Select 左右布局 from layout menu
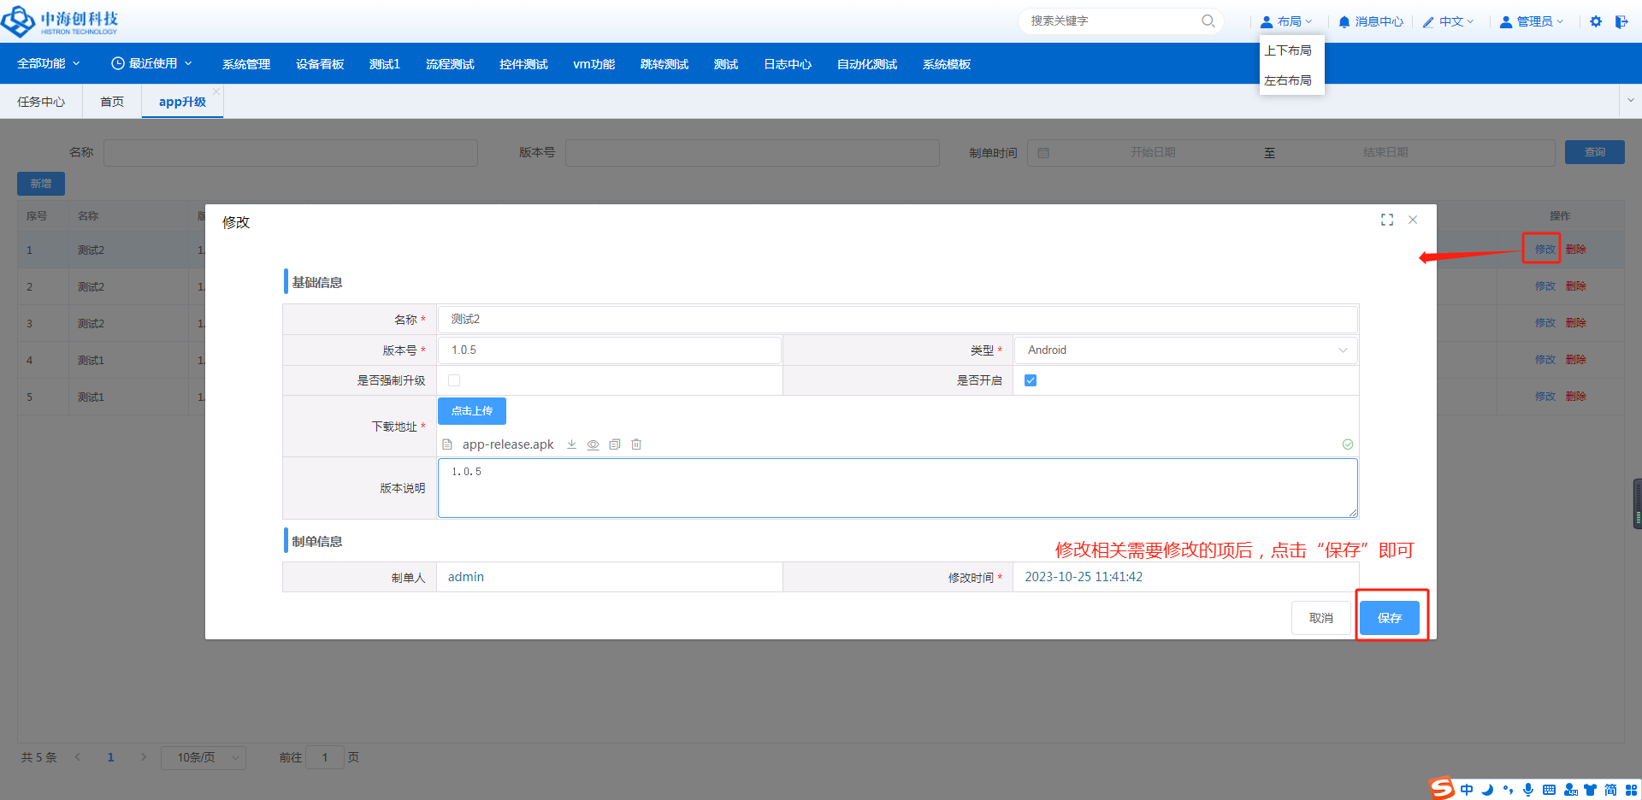 (x=1288, y=80)
